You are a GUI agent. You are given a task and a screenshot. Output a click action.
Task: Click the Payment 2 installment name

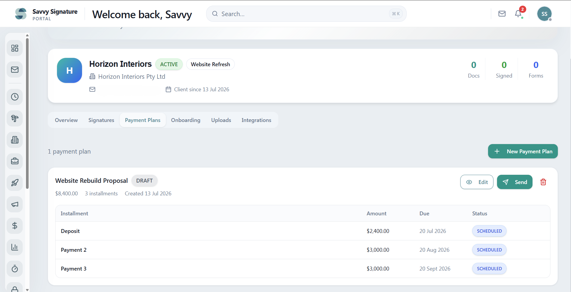point(74,250)
